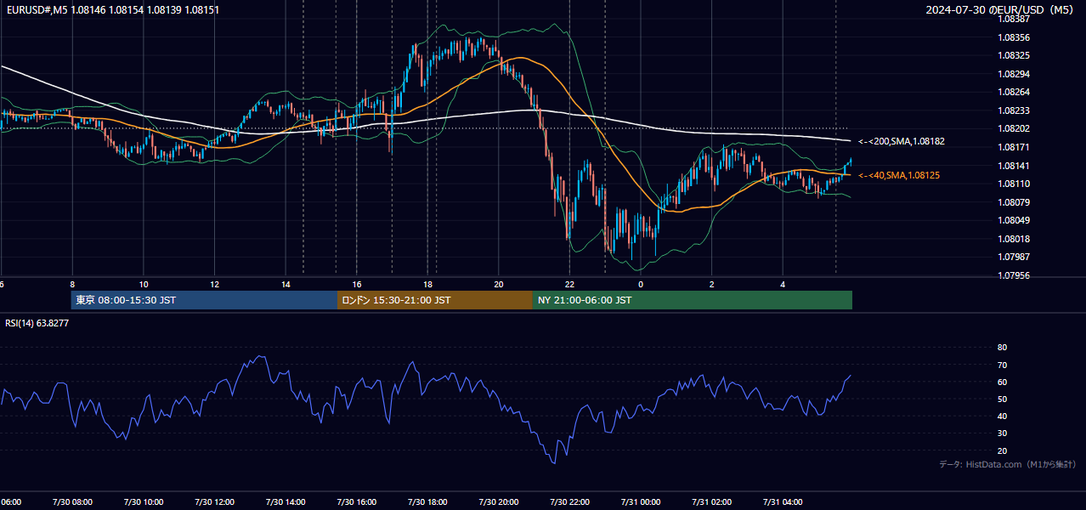Viewport: 1086px width, 510px height.
Task: Click RSI scale value 40
Action: point(1002,416)
